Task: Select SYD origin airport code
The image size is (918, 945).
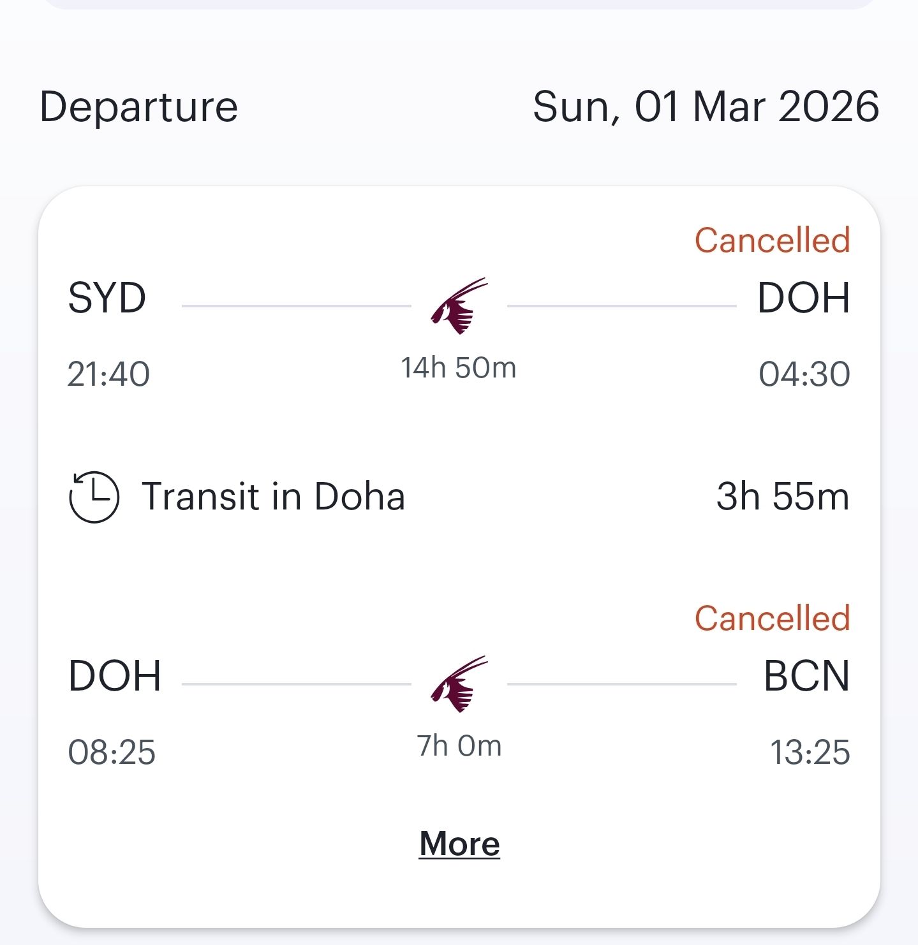Action: 107,298
